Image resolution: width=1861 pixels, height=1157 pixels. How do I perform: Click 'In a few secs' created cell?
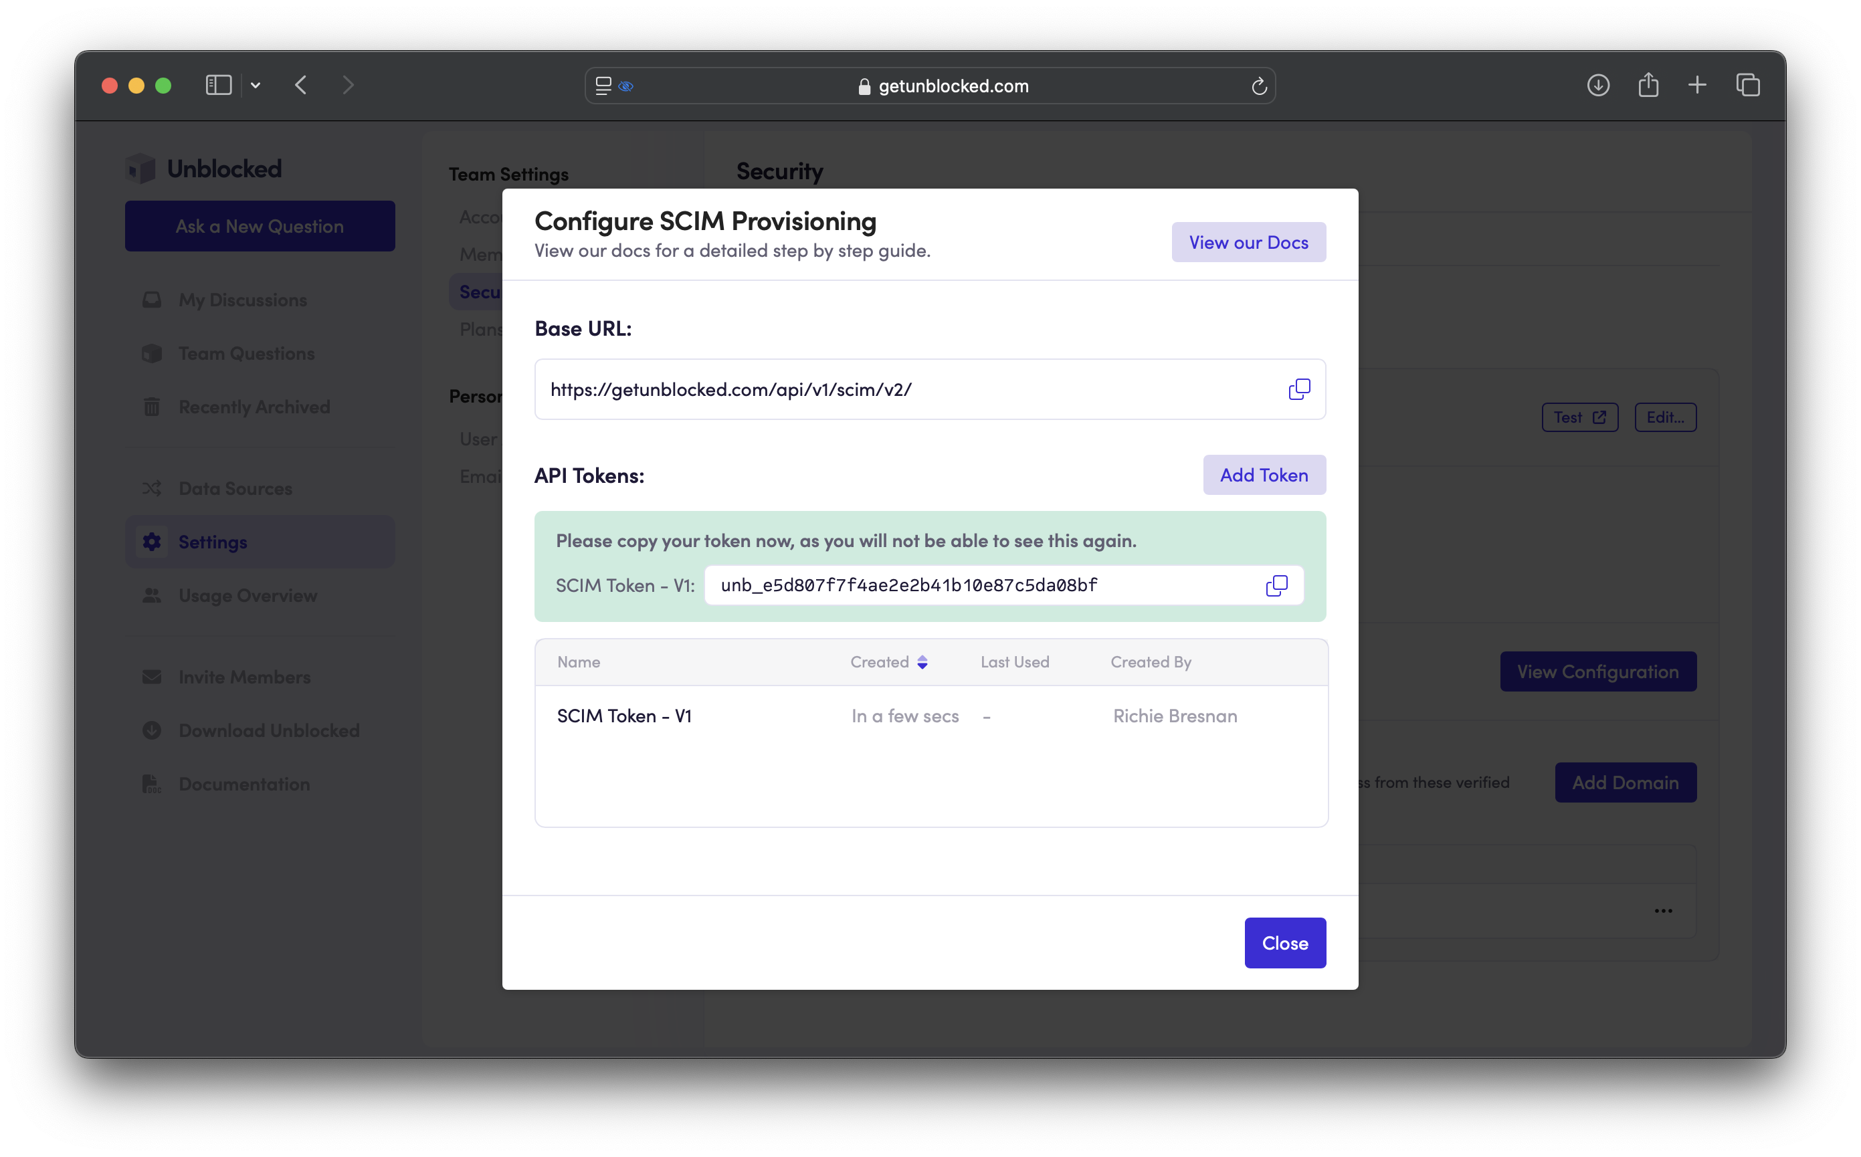point(905,716)
